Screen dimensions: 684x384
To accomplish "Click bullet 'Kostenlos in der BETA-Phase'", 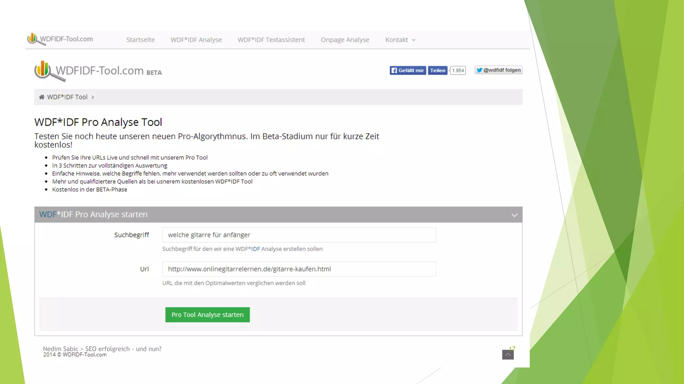I will click(x=90, y=190).
